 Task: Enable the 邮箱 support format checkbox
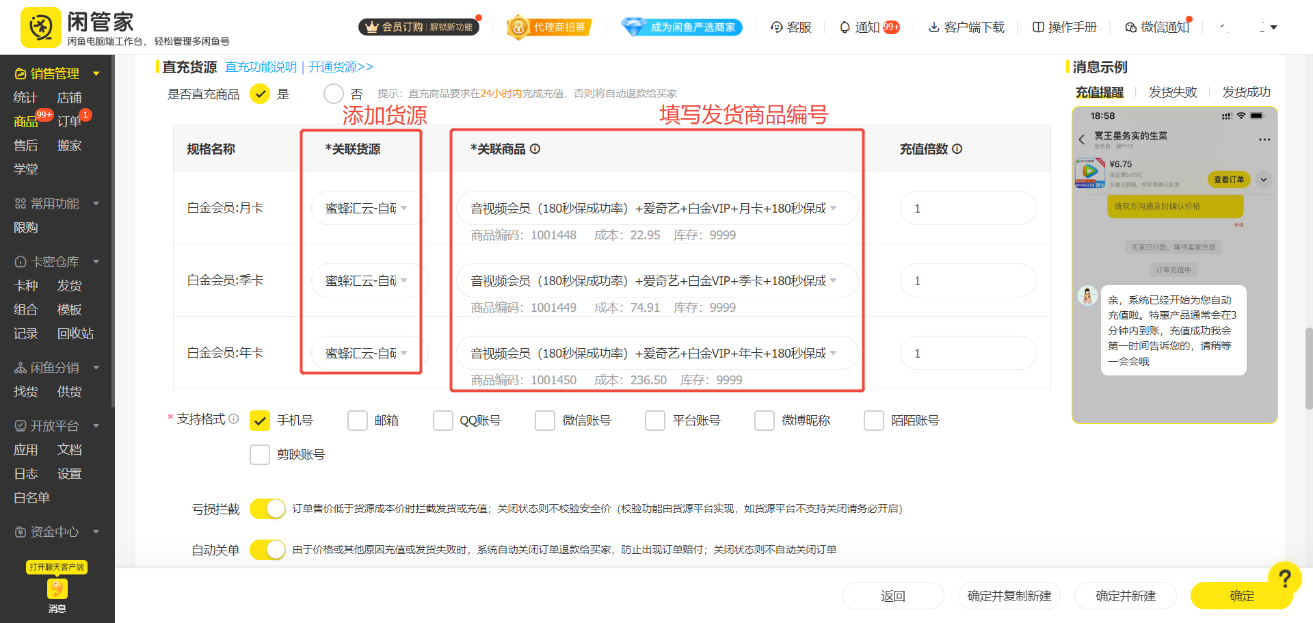(x=358, y=420)
